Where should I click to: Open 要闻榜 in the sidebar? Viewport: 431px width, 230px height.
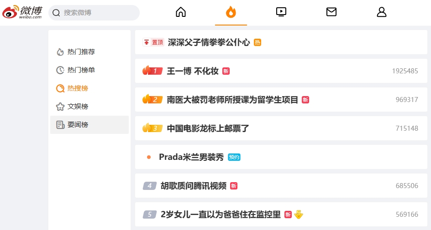[x=89, y=125]
